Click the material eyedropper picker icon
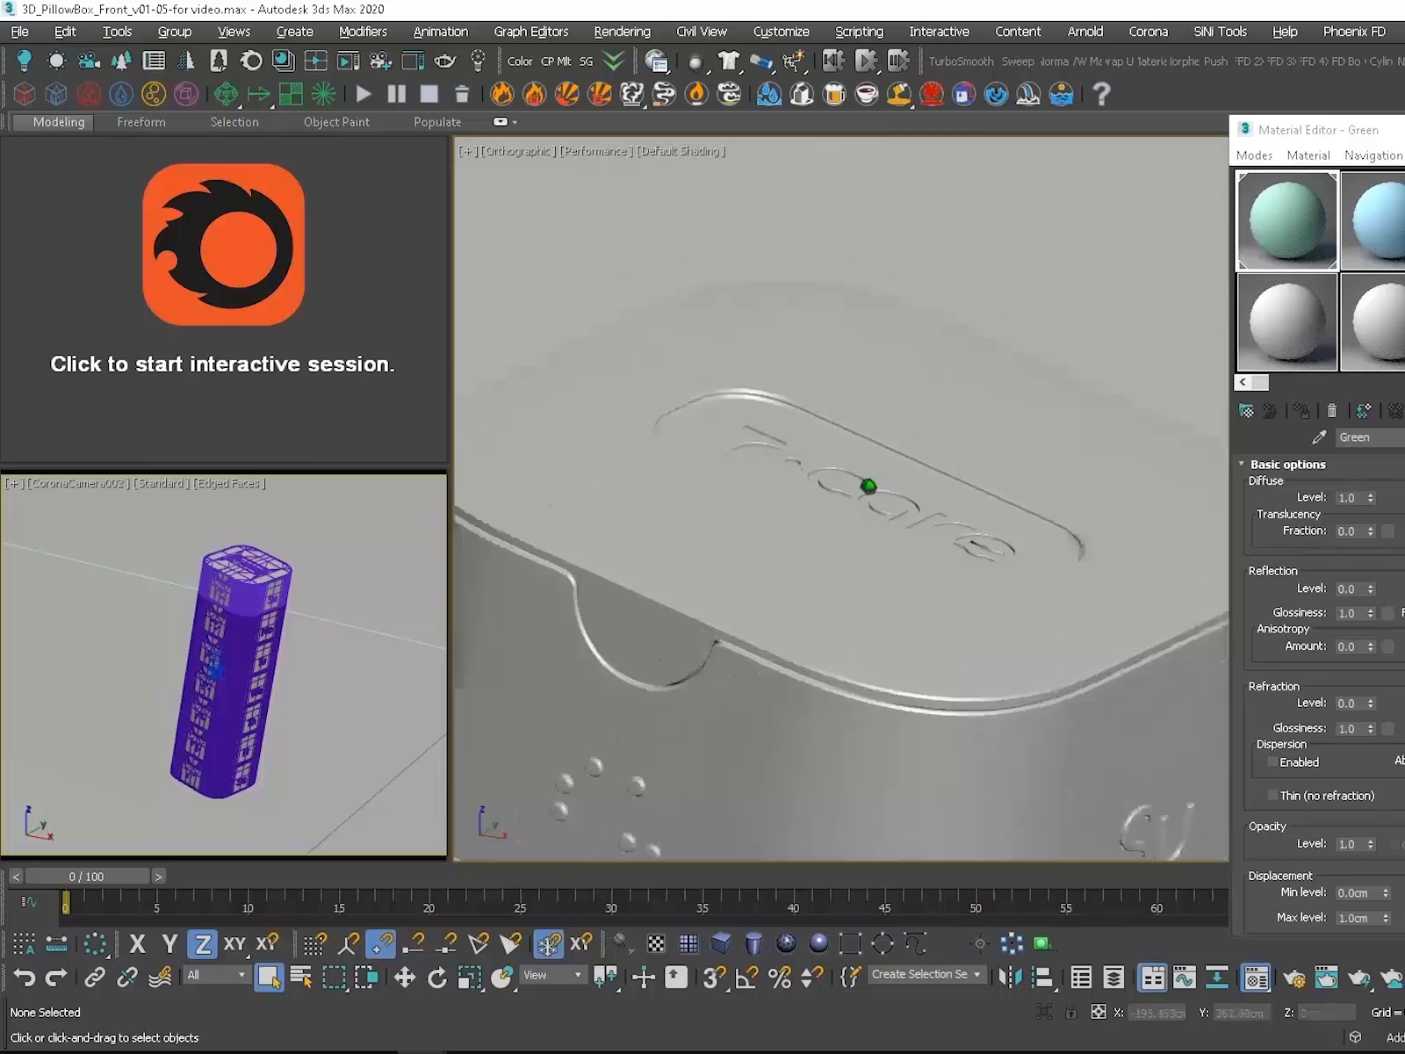 (x=1318, y=437)
